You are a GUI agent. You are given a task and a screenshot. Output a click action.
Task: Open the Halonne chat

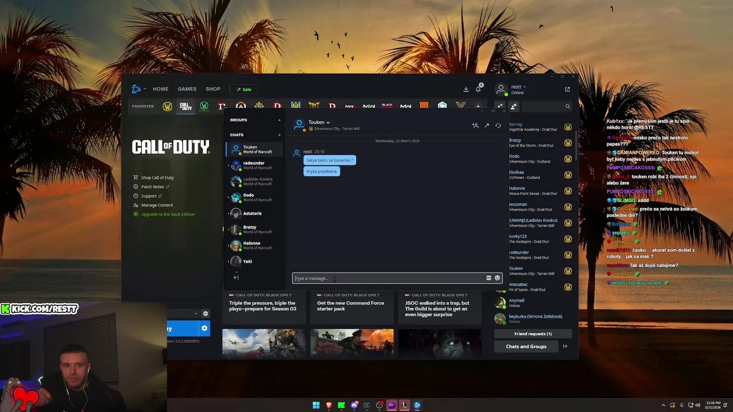pos(254,245)
